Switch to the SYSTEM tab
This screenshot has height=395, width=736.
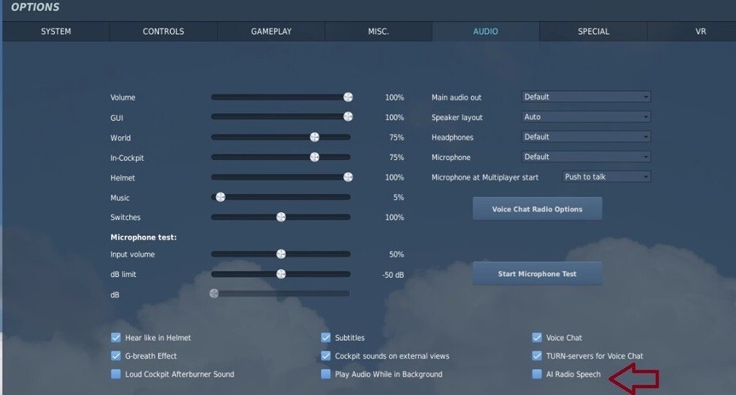tap(56, 32)
